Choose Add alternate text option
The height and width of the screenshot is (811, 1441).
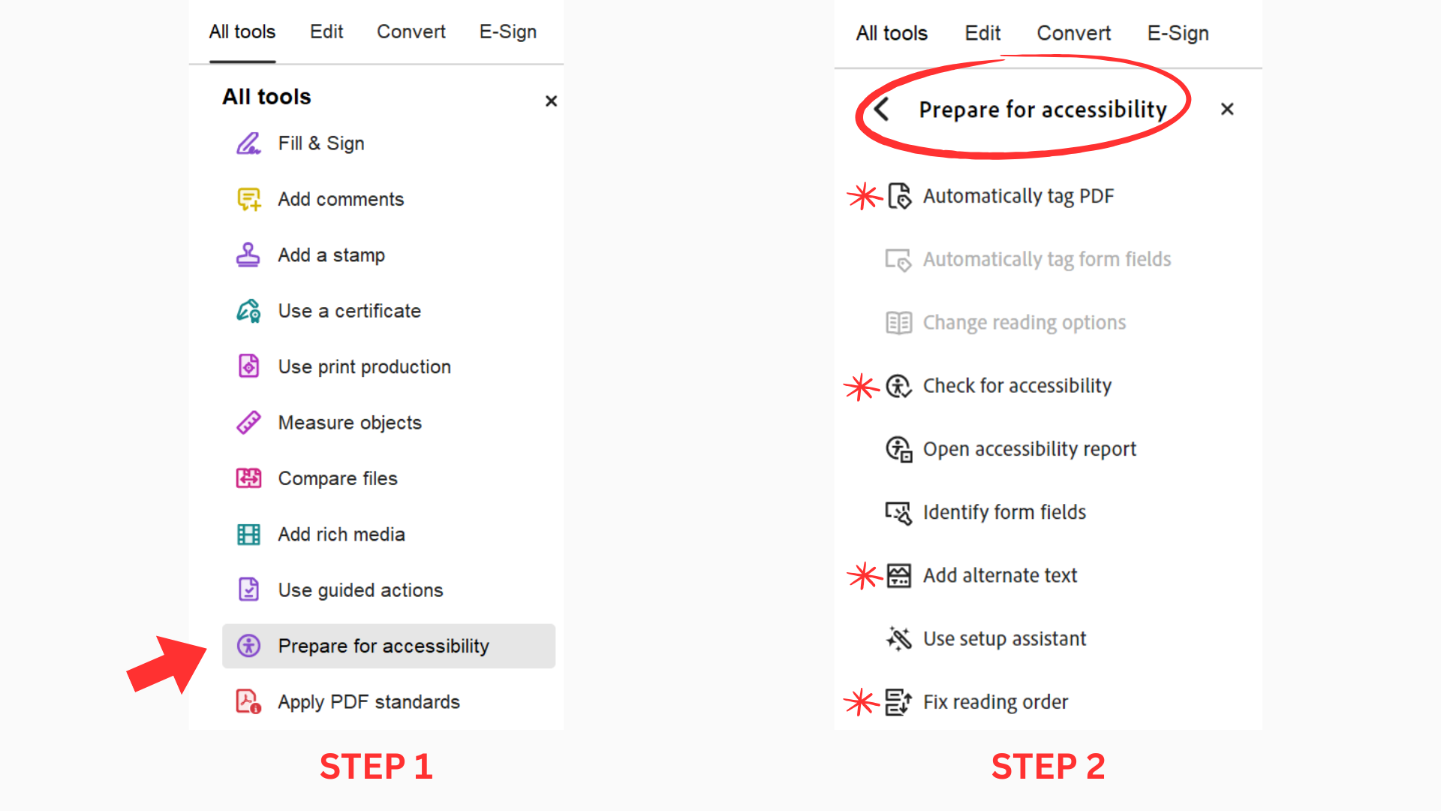coord(1000,575)
